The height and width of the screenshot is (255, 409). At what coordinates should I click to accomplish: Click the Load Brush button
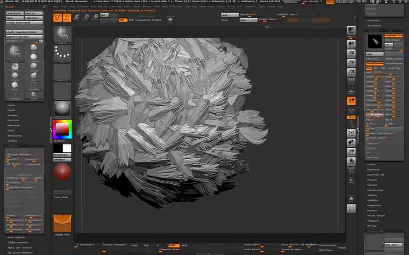14,13
